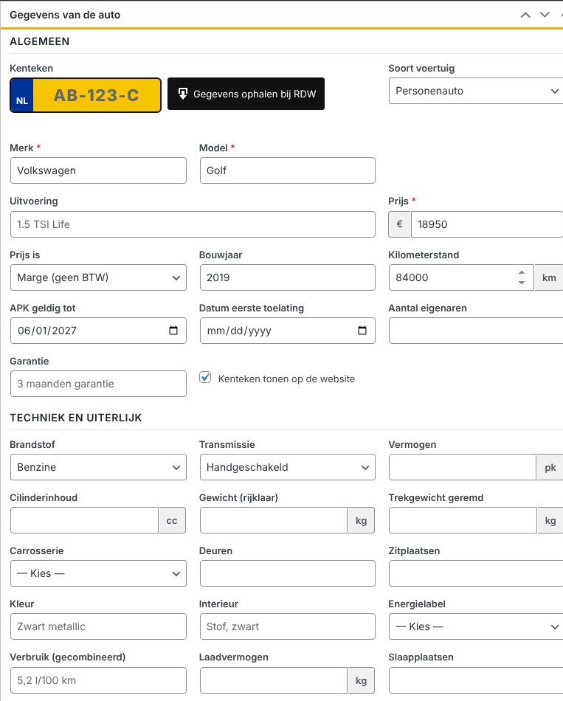Focus the Verbruik (gecombineerd) input field

tap(98, 680)
